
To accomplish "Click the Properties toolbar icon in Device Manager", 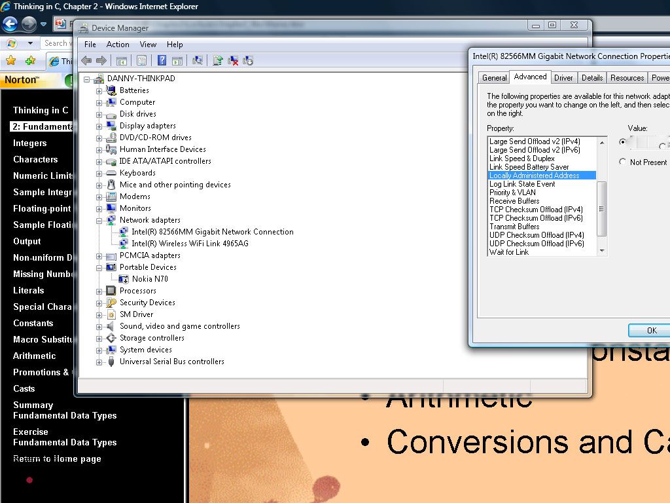I will coord(141,60).
